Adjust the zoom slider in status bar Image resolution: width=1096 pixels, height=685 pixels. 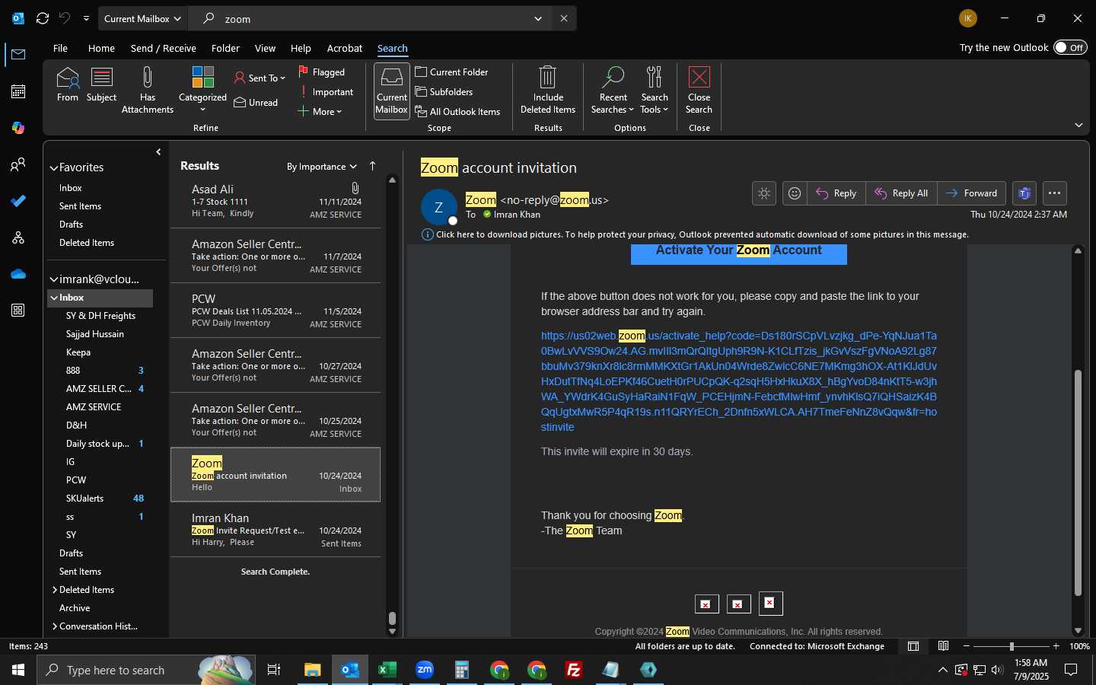tap(1012, 646)
